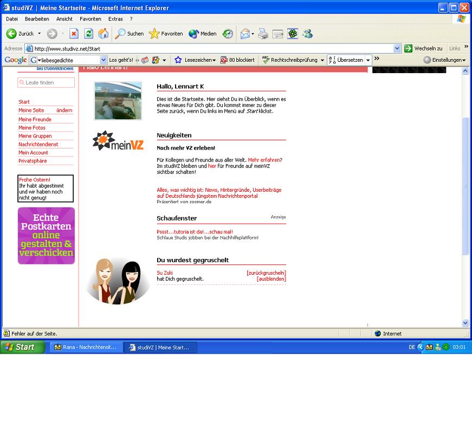Open the Einstellungen settings dropdown

coord(444,60)
